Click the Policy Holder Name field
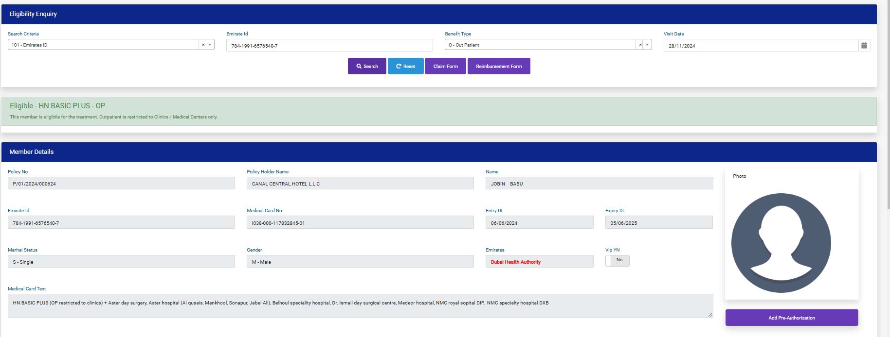 click(360, 184)
